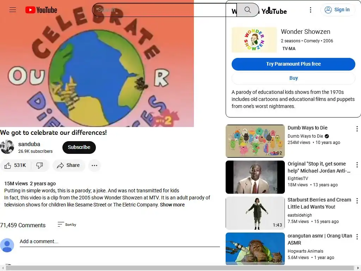Visit the Dumb Ways to Die channel
The width and height of the screenshot is (361, 271).
pyautogui.click(x=305, y=136)
